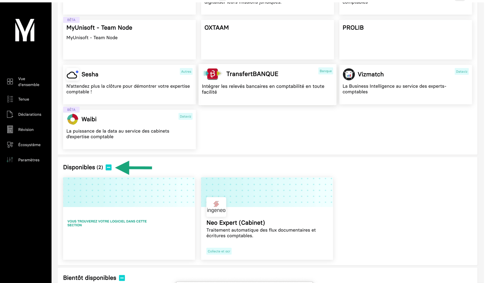Screen dimensions: 486x283
Task: Click the TransfertBANQUE card title
Action: click(252, 74)
